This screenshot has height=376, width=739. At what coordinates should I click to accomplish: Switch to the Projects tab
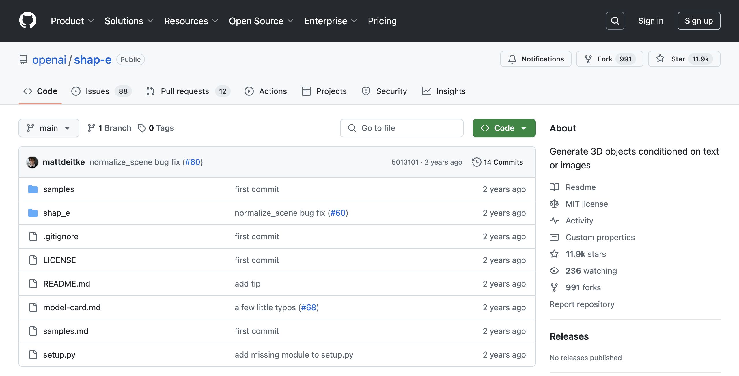pos(324,91)
